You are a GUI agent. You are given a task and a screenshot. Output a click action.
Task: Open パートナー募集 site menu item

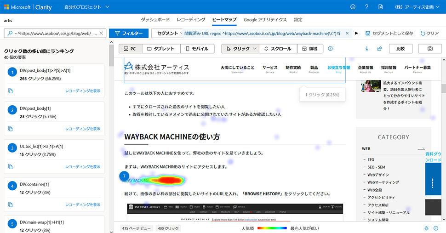pyautogui.click(x=417, y=69)
